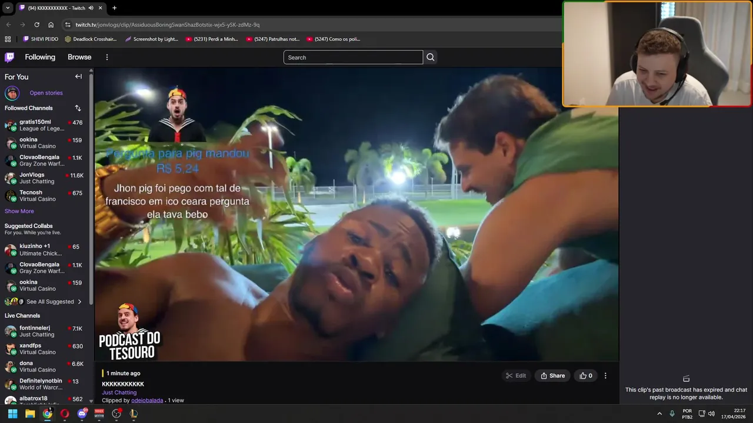Open the Deadlock Crosshair bookmark

91,39
